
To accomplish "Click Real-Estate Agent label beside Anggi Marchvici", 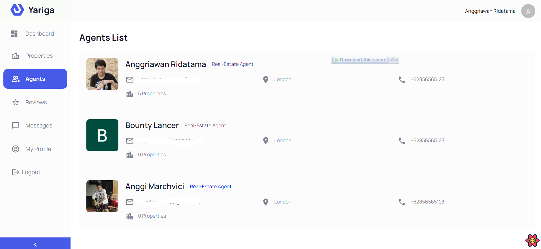I will pyautogui.click(x=210, y=187).
